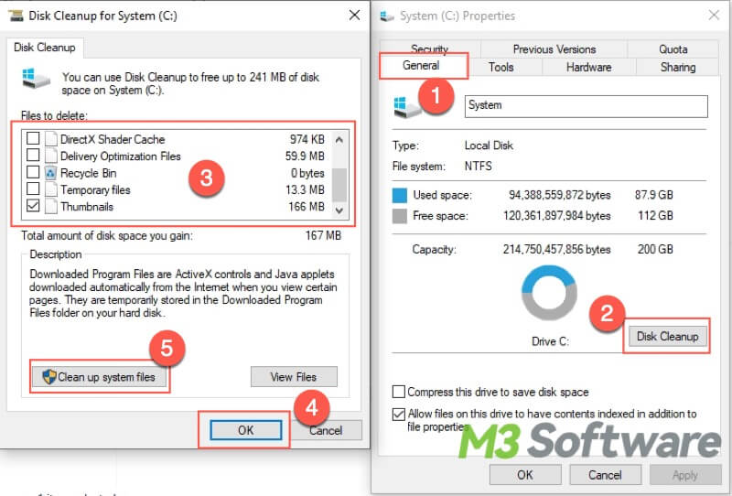The width and height of the screenshot is (732, 496).
Task: Click the 166 MB size value
Action: coord(307,207)
